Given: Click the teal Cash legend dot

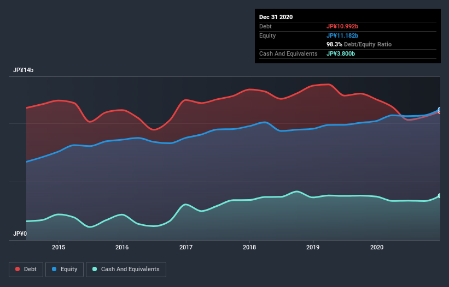Looking at the screenshot, I should [x=95, y=269].
